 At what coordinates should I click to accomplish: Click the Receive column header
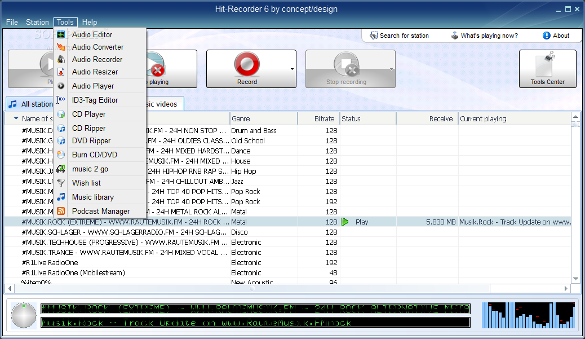click(x=427, y=118)
